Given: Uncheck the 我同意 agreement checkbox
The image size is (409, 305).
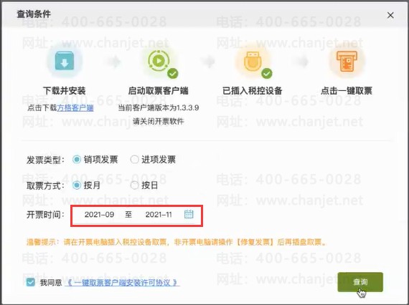Looking at the screenshot, I should point(31,282).
